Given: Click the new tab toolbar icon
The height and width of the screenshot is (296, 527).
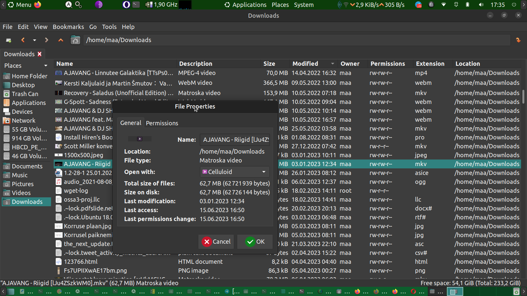Looking at the screenshot, I should click(9, 40).
